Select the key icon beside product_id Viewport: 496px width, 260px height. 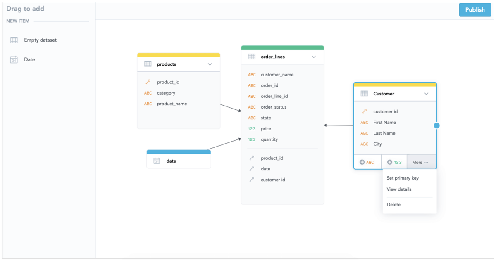point(148,82)
